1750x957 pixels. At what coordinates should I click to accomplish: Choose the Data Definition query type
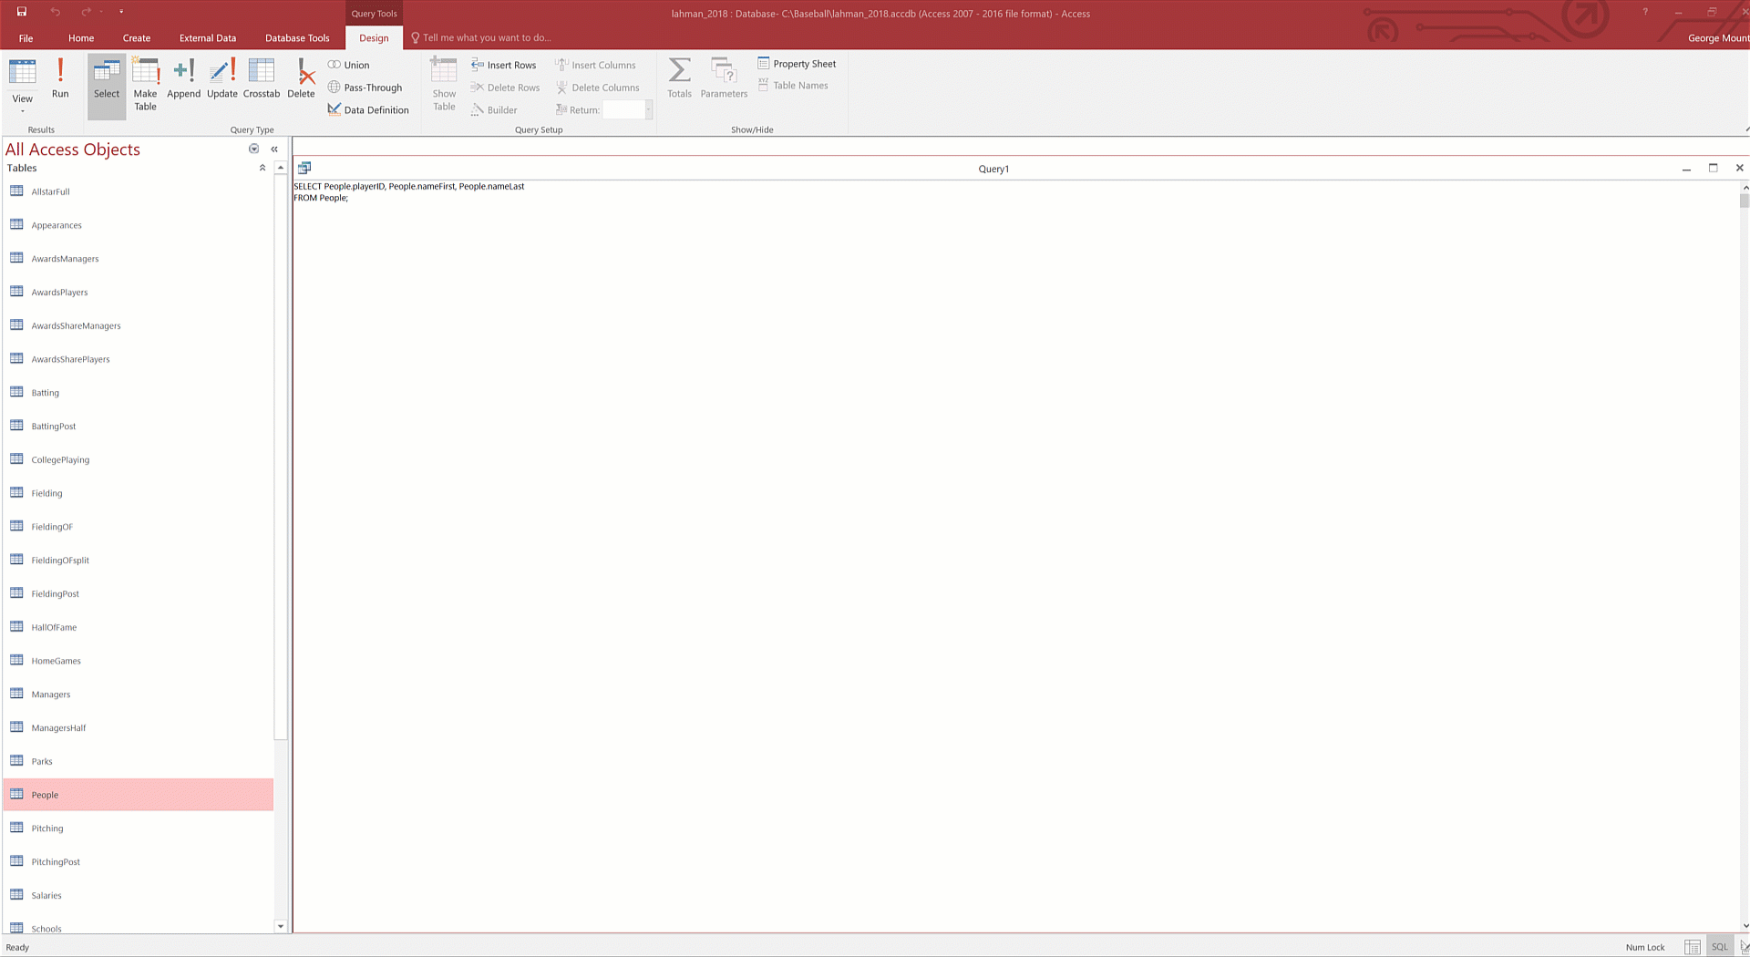[x=368, y=109]
